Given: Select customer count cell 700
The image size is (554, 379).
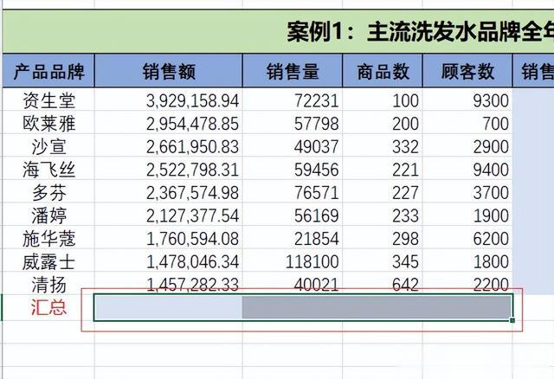Looking at the screenshot, I should point(467,124).
